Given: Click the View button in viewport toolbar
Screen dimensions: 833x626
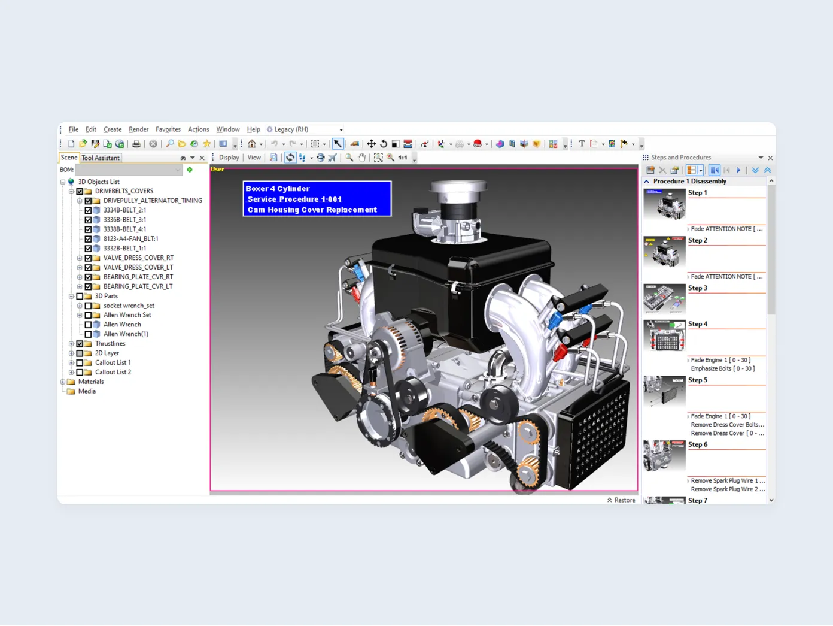Looking at the screenshot, I should pos(254,158).
